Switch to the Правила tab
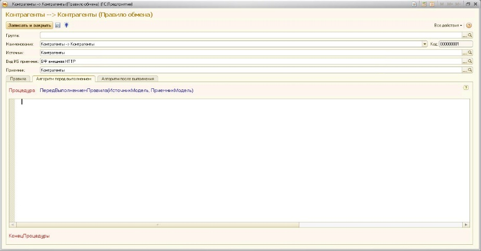The width and height of the screenshot is (481, 251). click(18, 78)
